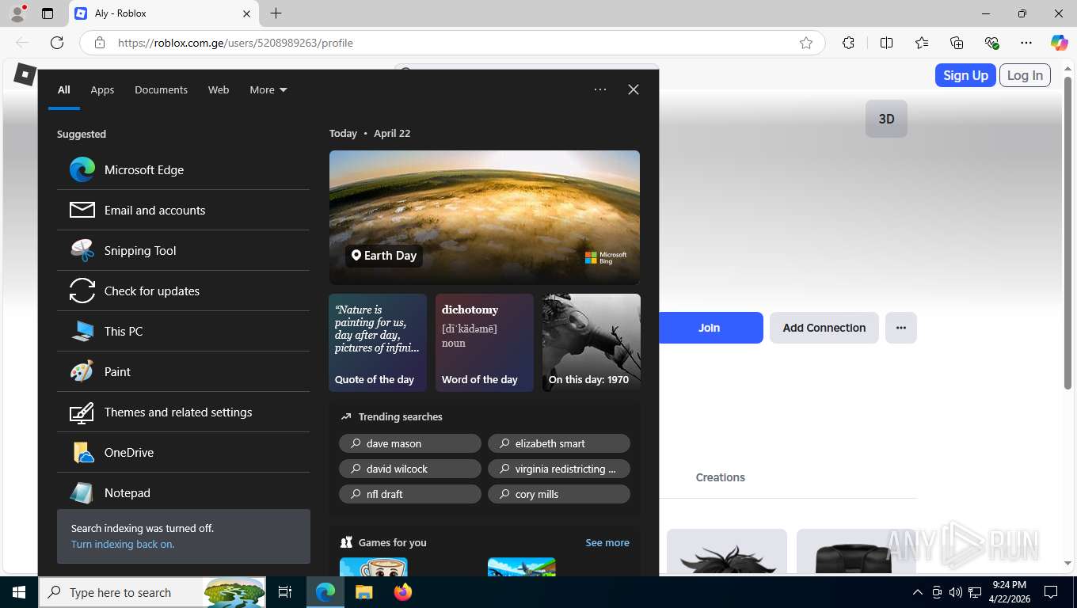The width and height of the screenshot is (1077, 608).
Task: Select the All search tab
Action: click(x=63, y=89)
